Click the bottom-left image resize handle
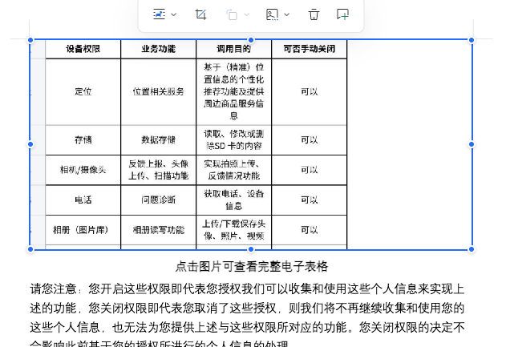Screen dimensions: 514x347 tap(30, 249)
